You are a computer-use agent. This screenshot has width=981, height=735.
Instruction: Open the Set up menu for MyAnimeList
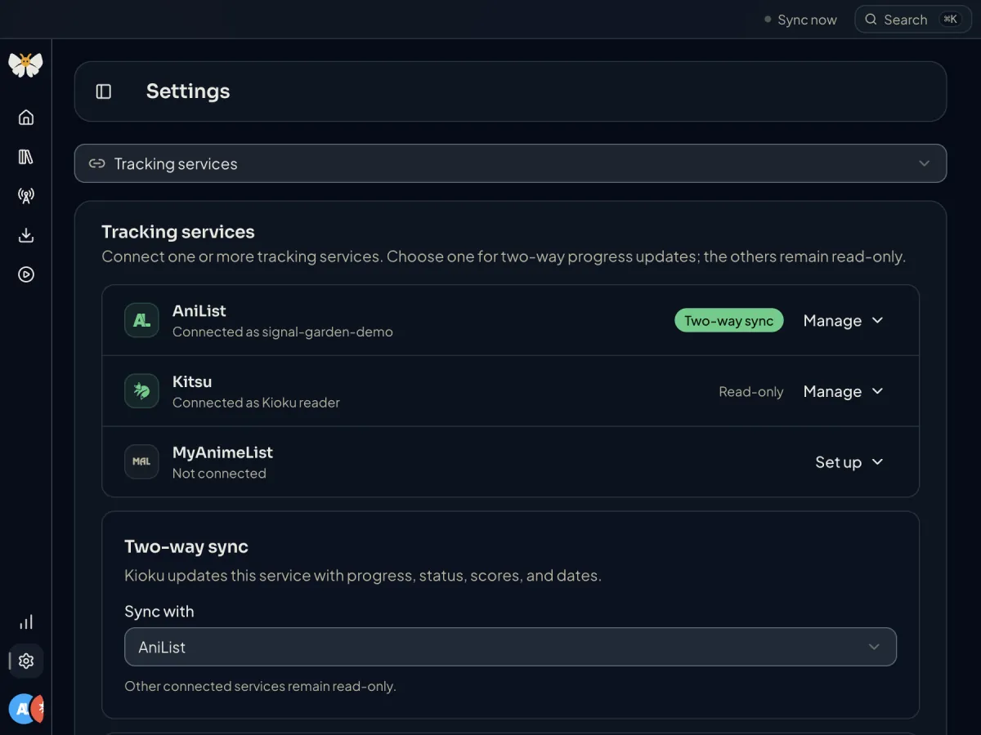(x=849, y=461)
